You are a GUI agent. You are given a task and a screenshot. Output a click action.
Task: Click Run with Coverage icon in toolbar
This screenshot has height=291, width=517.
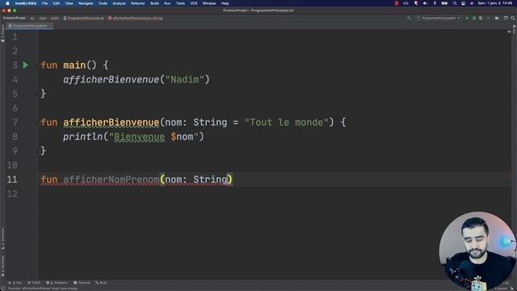[481, 18]
